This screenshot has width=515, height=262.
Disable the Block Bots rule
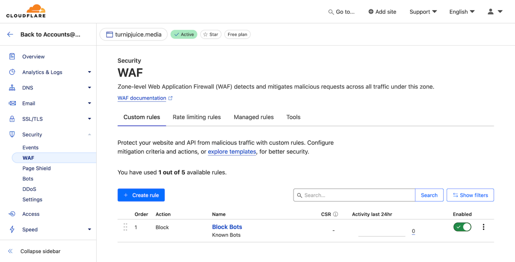(462, 227)
